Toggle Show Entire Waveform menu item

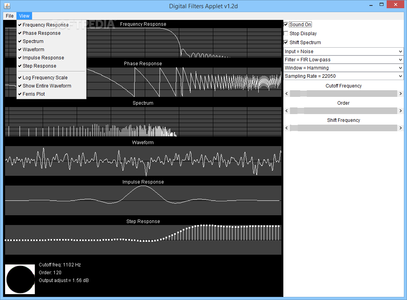click(x=47, y=86)
